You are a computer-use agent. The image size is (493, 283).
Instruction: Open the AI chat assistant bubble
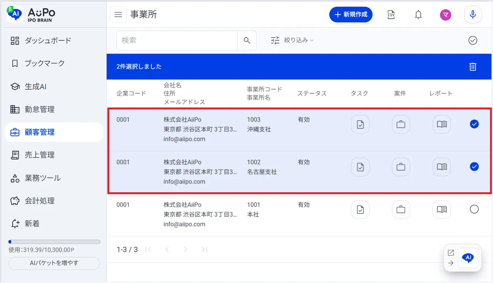point(468,258)
